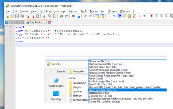Click the Save icon in toolbar
Image resolution: width=173 pixels, height=109 pixels.
click(17, 16)
